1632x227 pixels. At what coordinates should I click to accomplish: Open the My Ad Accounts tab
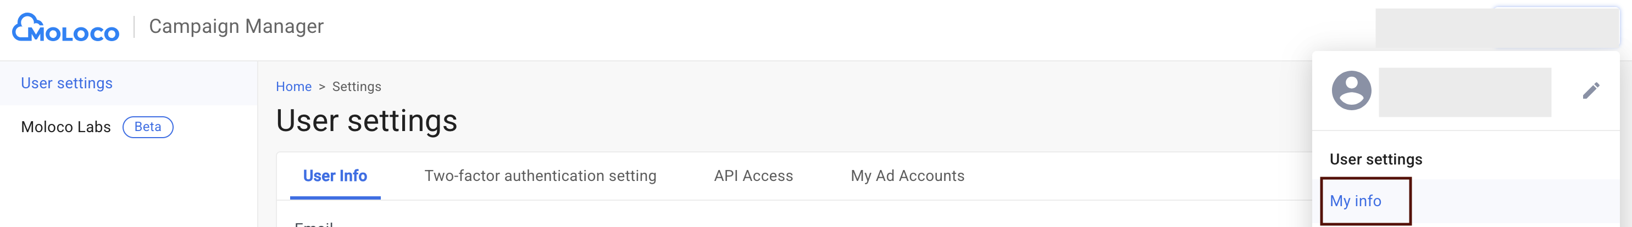pyautogui.click(x=907, y=176)
